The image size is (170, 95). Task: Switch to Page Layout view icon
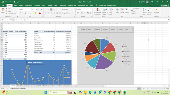[143, 89]
